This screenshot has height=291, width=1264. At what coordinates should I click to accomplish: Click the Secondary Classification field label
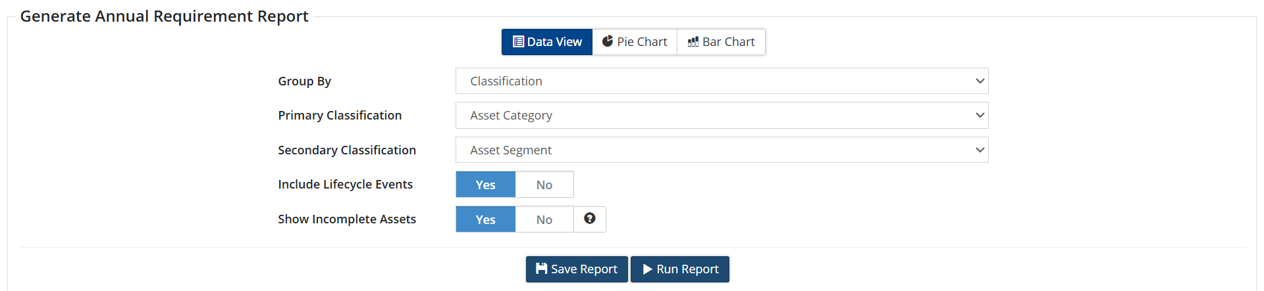(x=346, y=150)
